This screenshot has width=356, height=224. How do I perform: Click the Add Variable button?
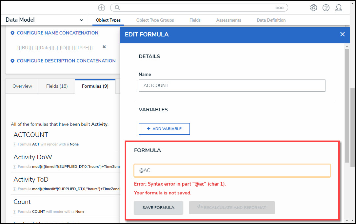pos(164,129)
